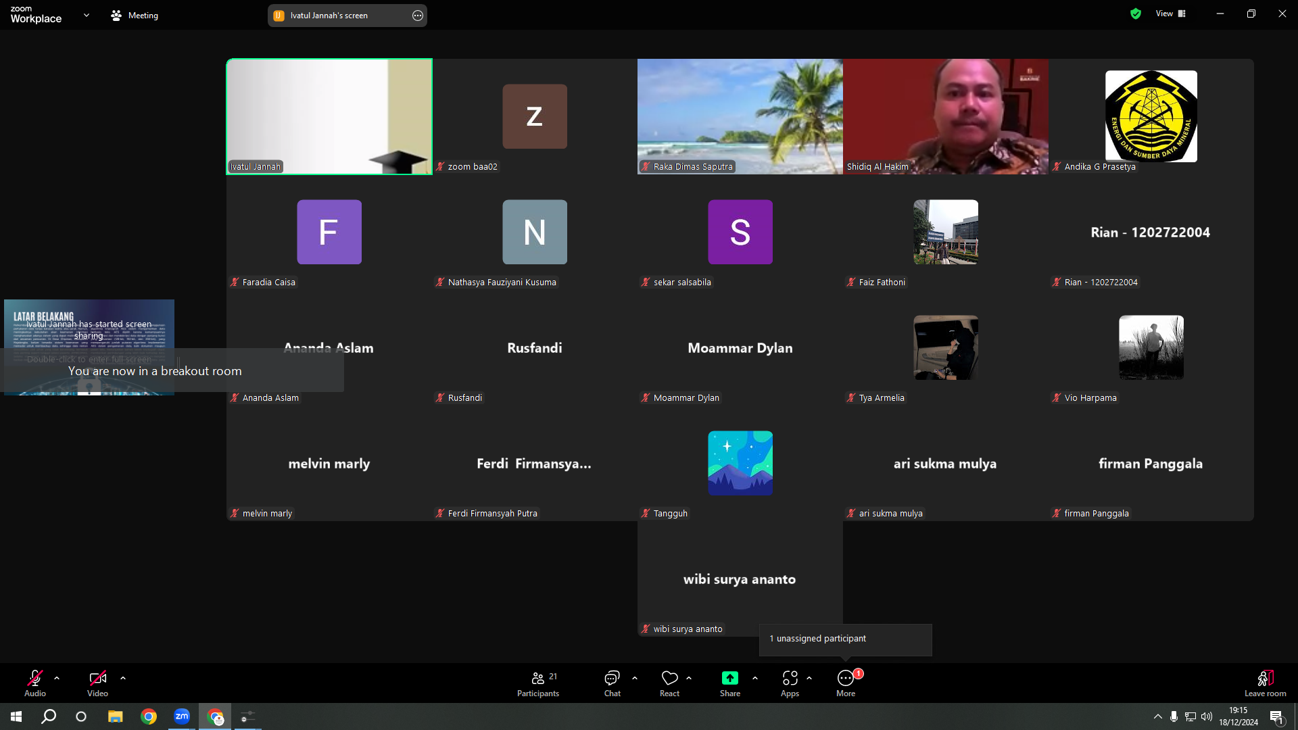
Task: Select Rian - 1202722004 participant tile
Action: (x=1151, y=232)
